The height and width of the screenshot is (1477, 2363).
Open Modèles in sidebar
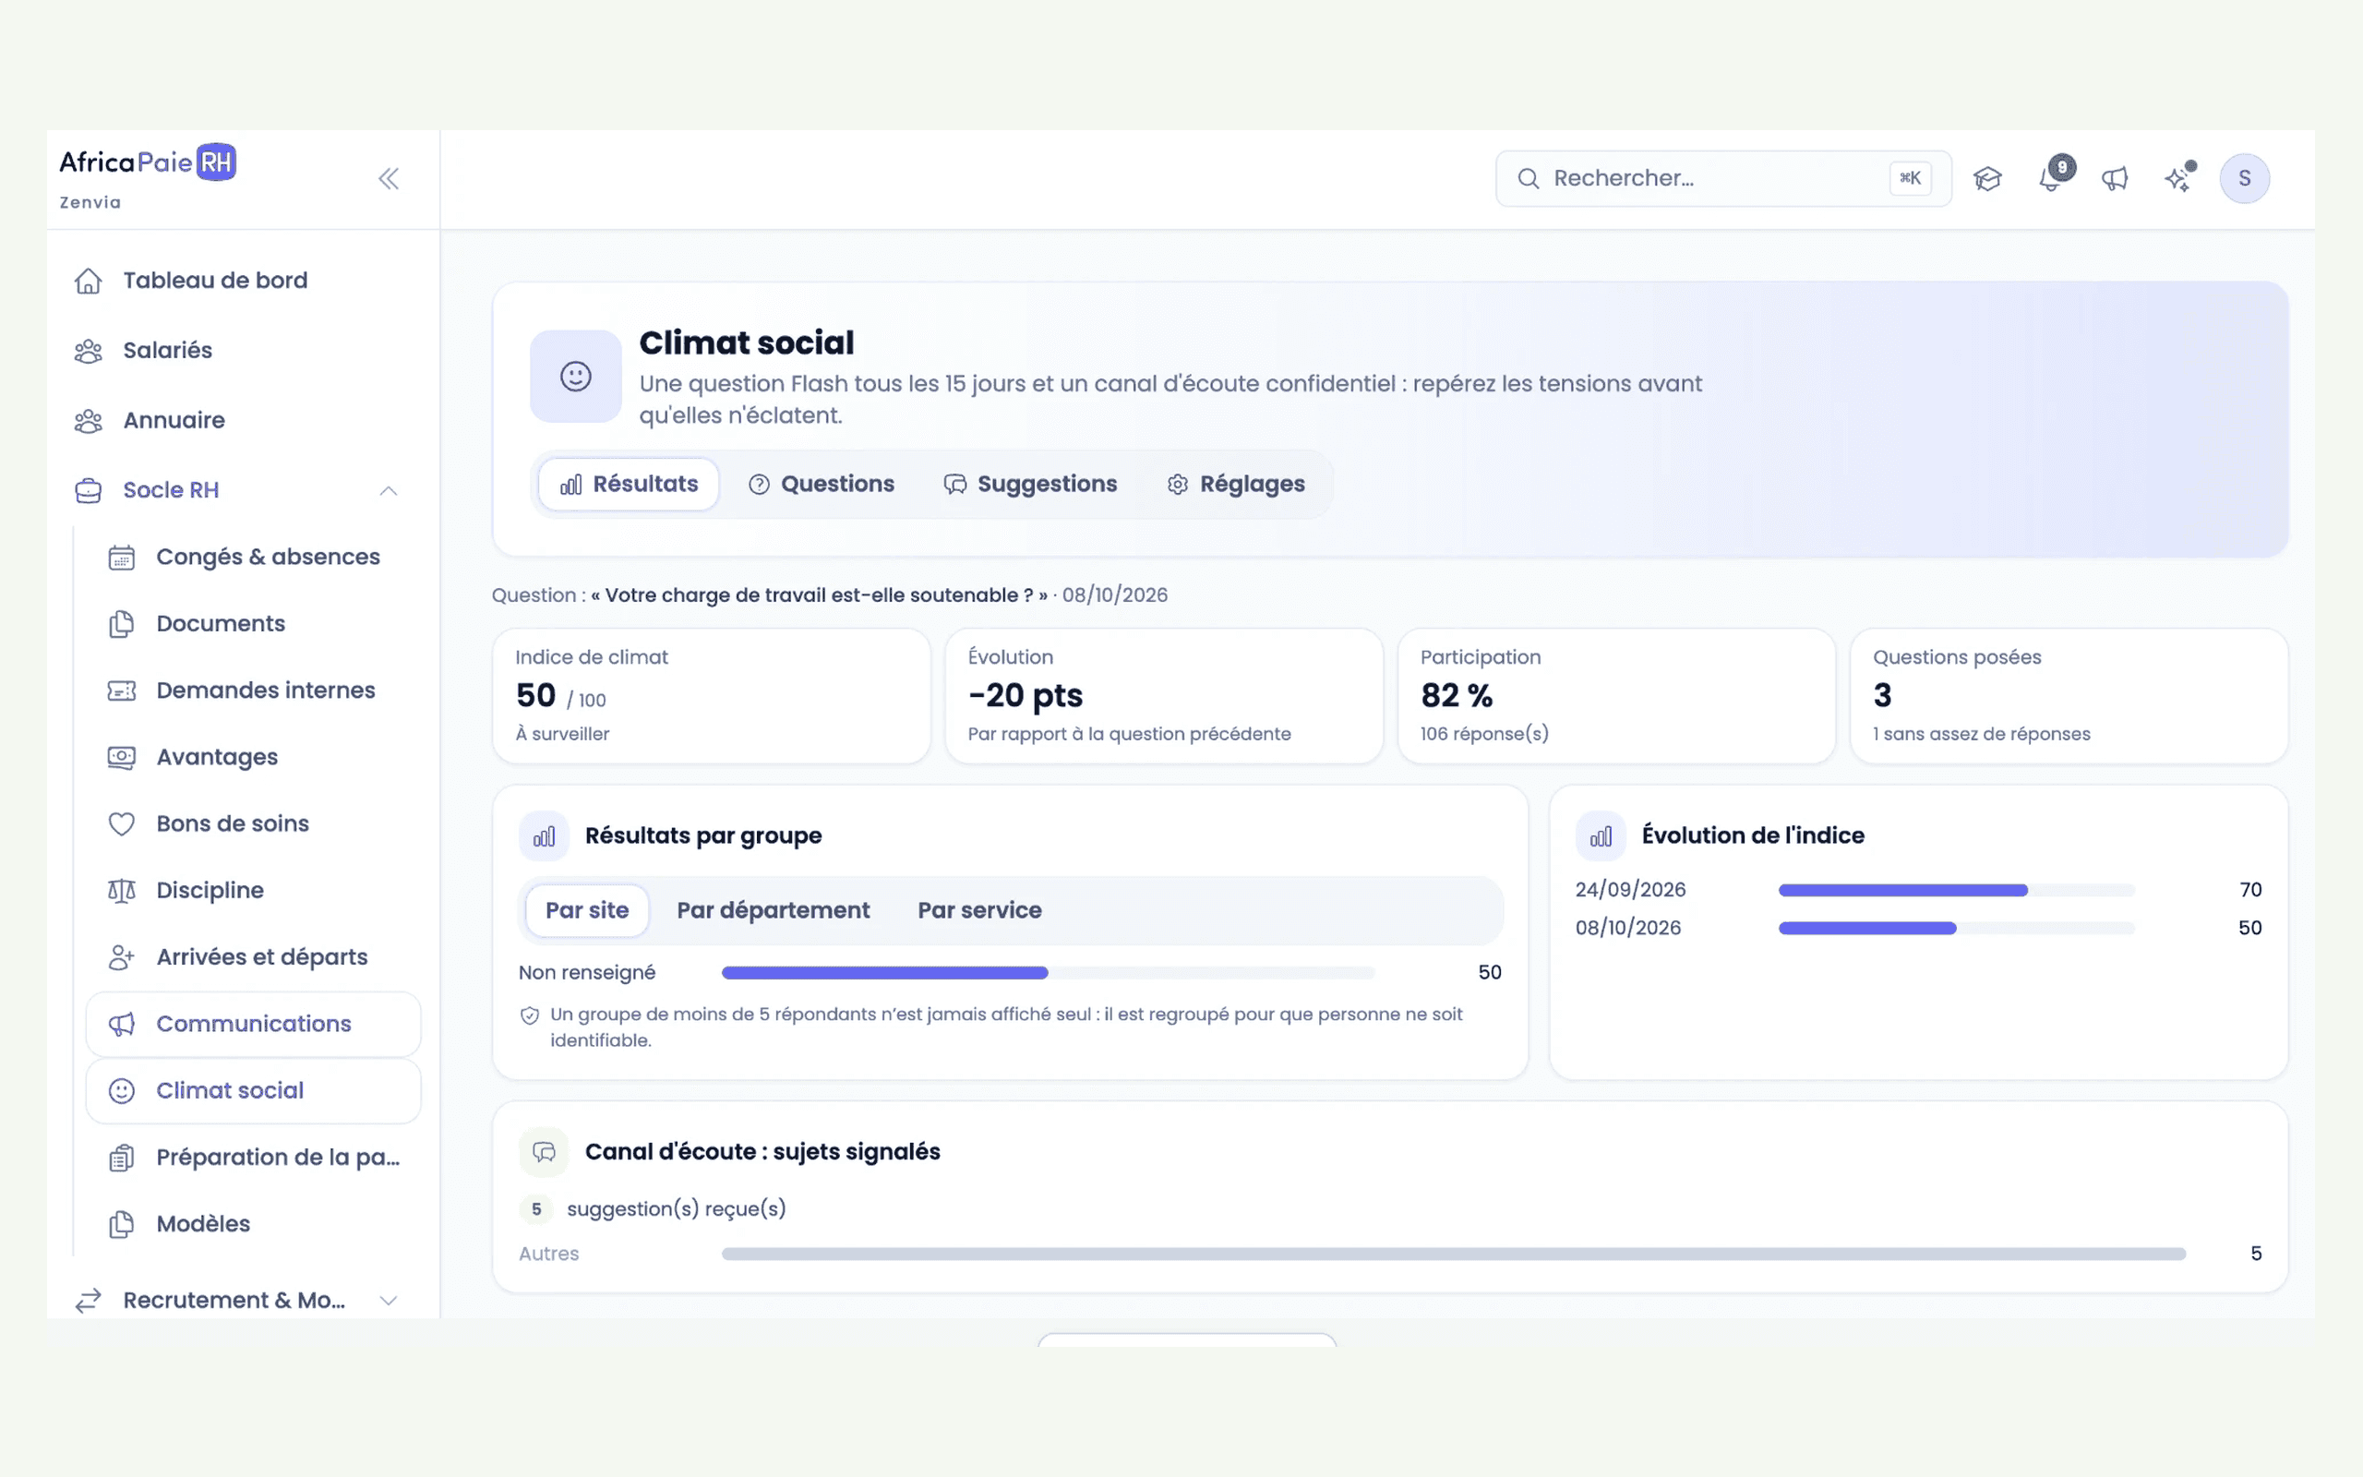point(254,1224)
